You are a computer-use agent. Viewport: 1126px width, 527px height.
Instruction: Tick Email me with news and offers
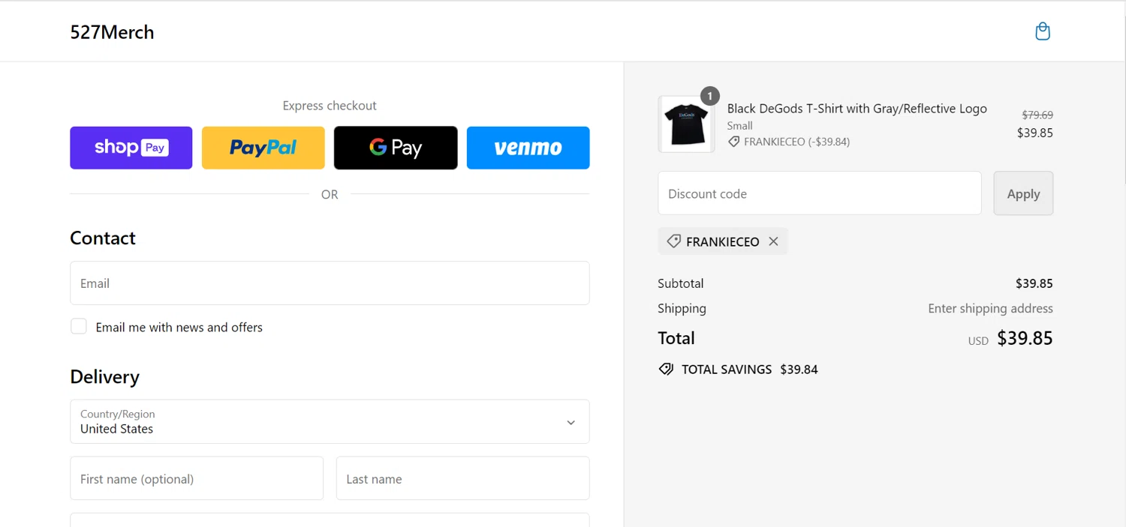coord(79,326)
